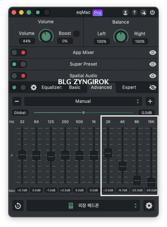
Task: Switch to Basic equalizer tab
Action: click(75, 87)
